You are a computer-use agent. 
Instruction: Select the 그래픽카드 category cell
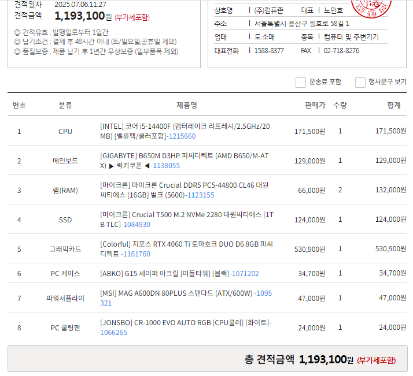pos(65,249)
